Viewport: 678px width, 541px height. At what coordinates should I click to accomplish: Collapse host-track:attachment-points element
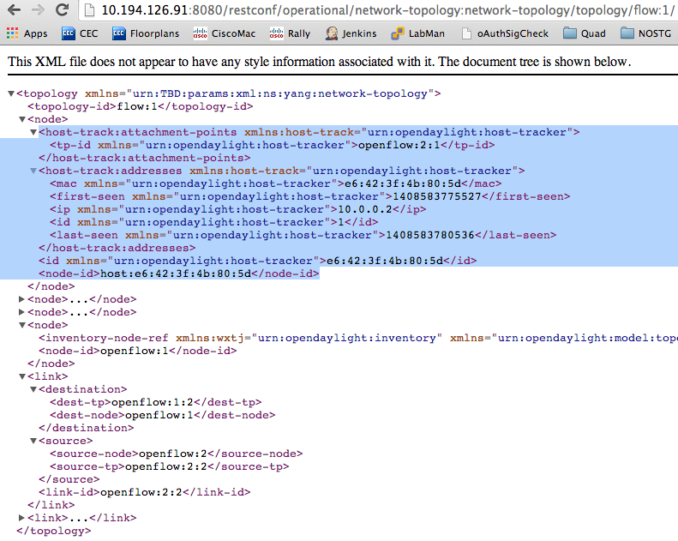click(33, 132)
